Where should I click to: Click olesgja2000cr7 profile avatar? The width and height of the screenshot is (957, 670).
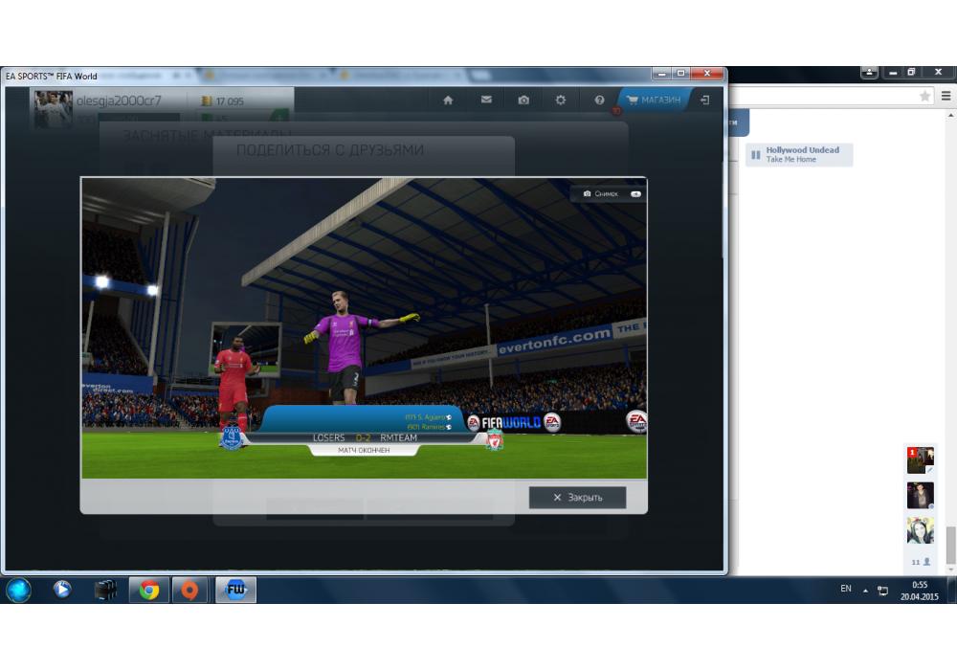point(54,108)
